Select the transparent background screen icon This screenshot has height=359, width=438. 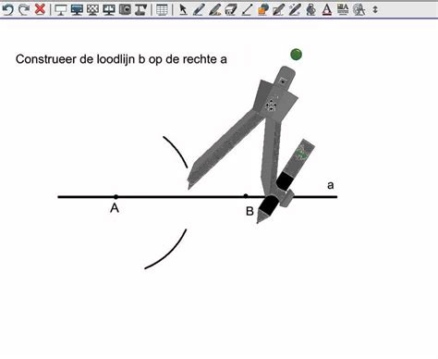tap(92, 10)
